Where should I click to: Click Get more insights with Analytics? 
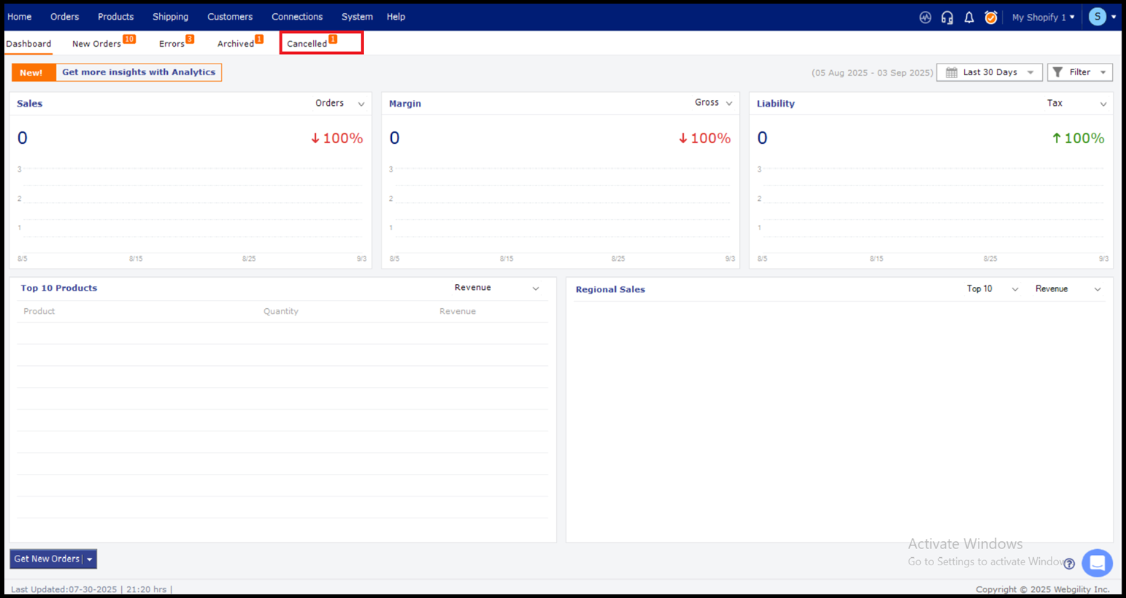pyautogui.click(x=139, y=72)
